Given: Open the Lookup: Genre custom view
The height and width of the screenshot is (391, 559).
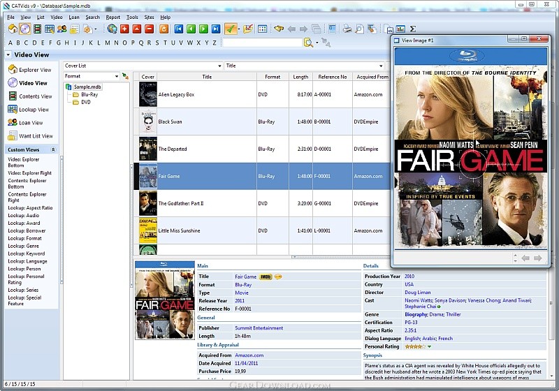Looking at the screenshot, I should (x=23, y=246).
